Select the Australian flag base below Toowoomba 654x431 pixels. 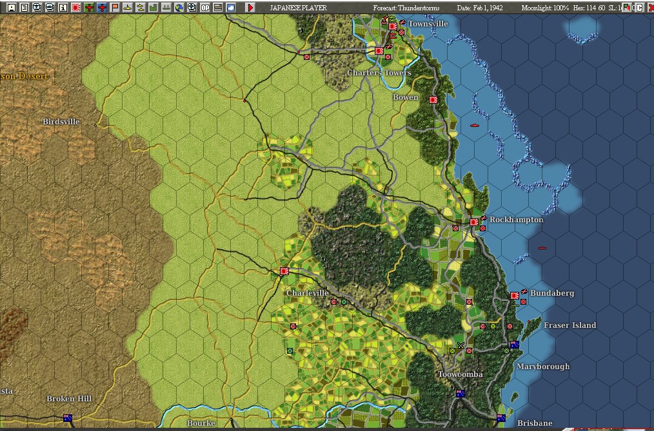(461, 394)
